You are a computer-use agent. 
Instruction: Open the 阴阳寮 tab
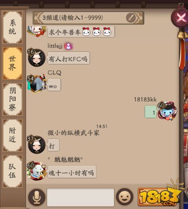12,99
